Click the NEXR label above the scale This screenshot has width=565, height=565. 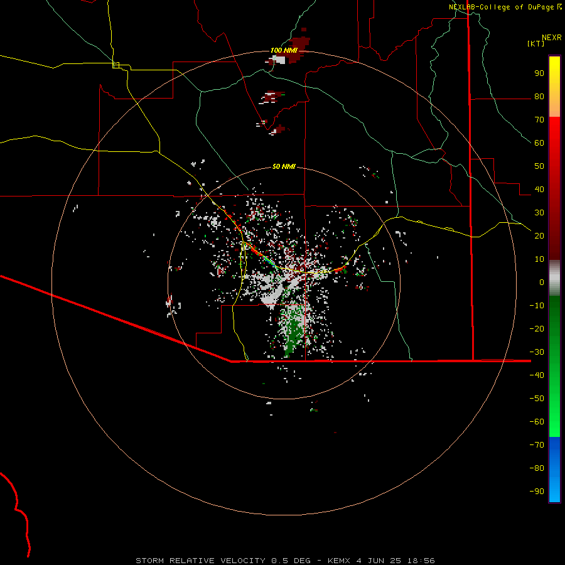(552, 38)
